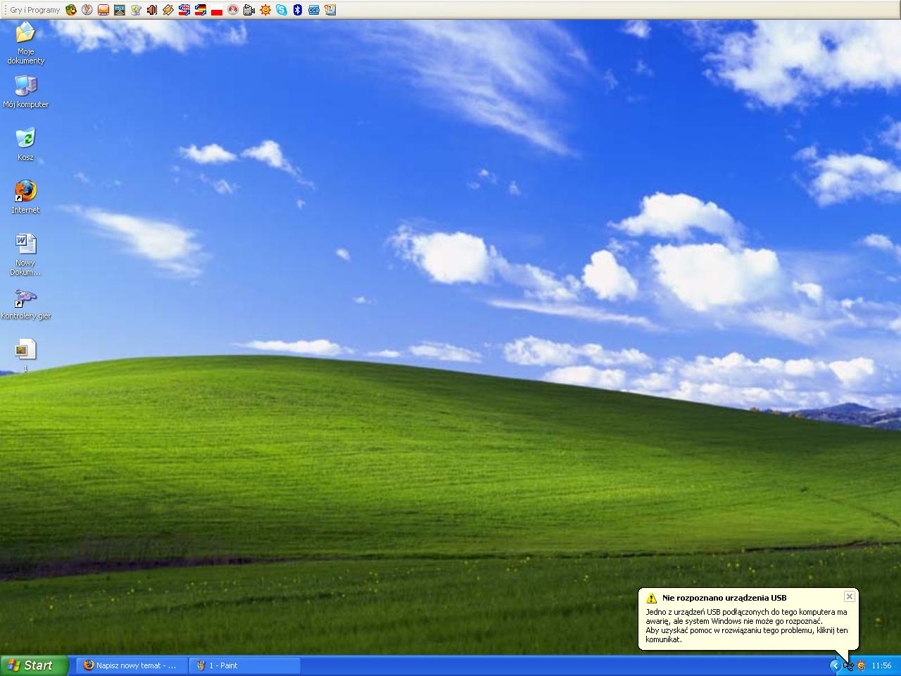This screenshot has width=901, height=676.
Task: Open the notepad window icon at toolbar end
Action: [x=330, y=10]
